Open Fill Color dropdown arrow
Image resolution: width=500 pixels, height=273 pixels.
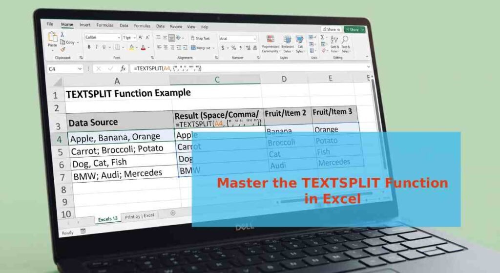[x=137, y=47]
